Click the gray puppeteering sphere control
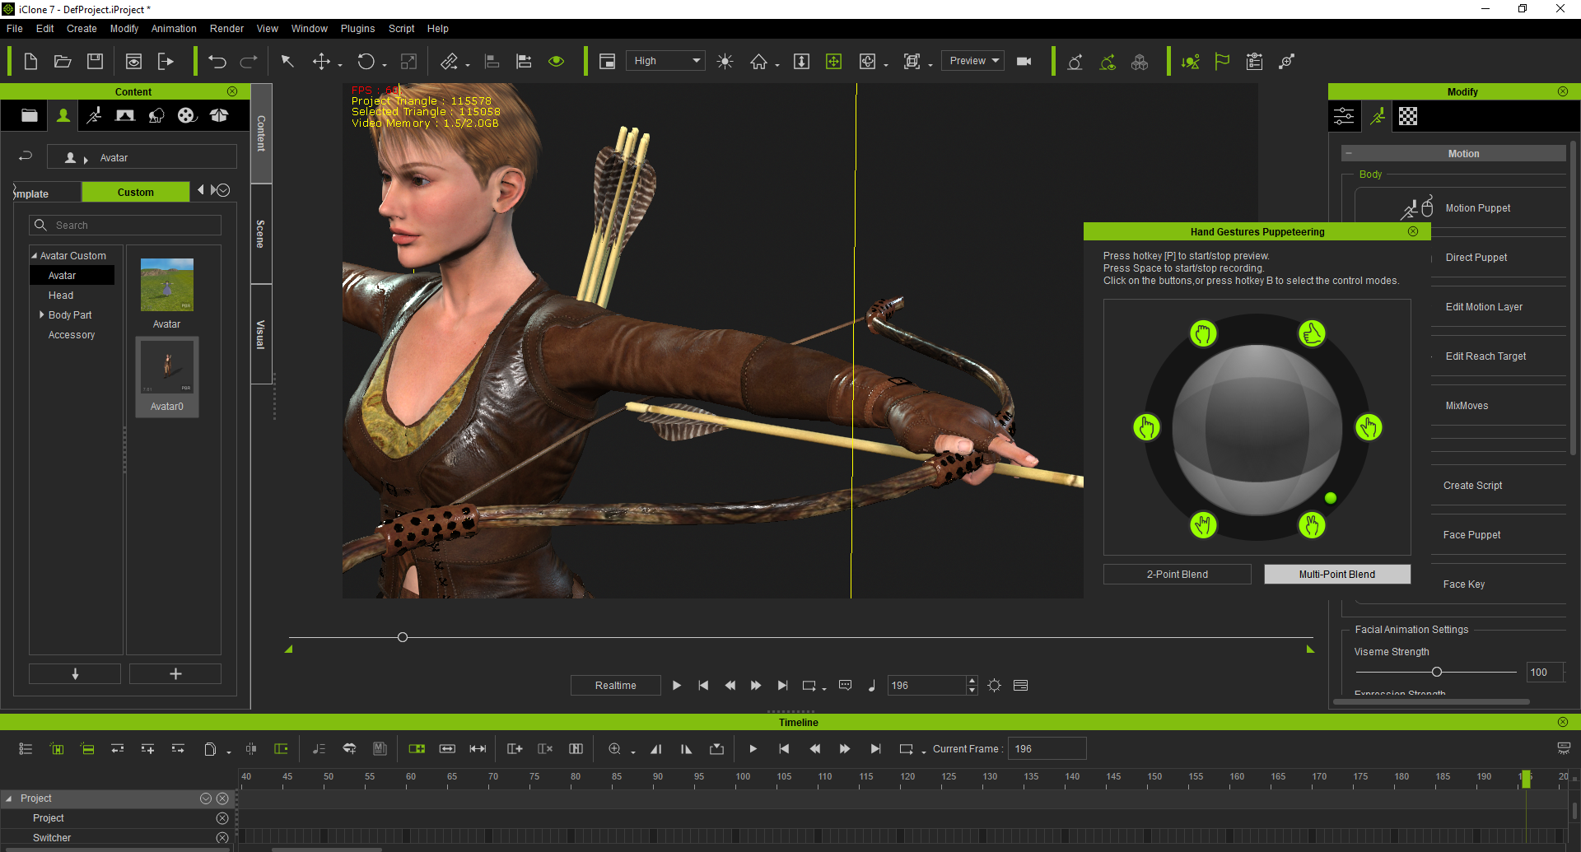 (x=1257, y=430)
